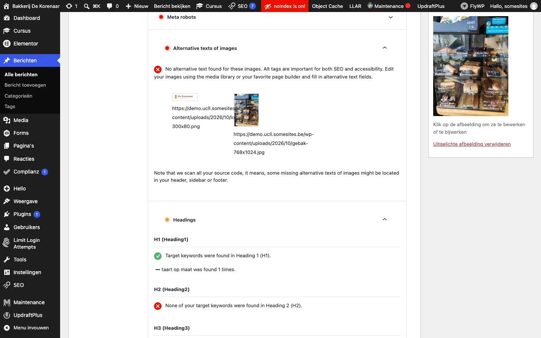The width and height of the screenshot is (541, 338).
Task: Open Categorieën submenu link
Action: coord(18,96)
